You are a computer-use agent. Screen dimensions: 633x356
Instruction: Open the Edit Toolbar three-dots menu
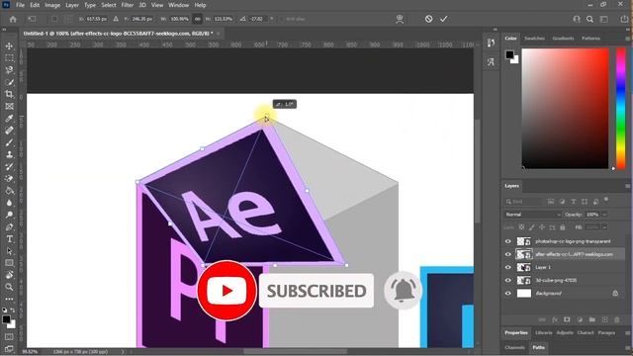9,299
